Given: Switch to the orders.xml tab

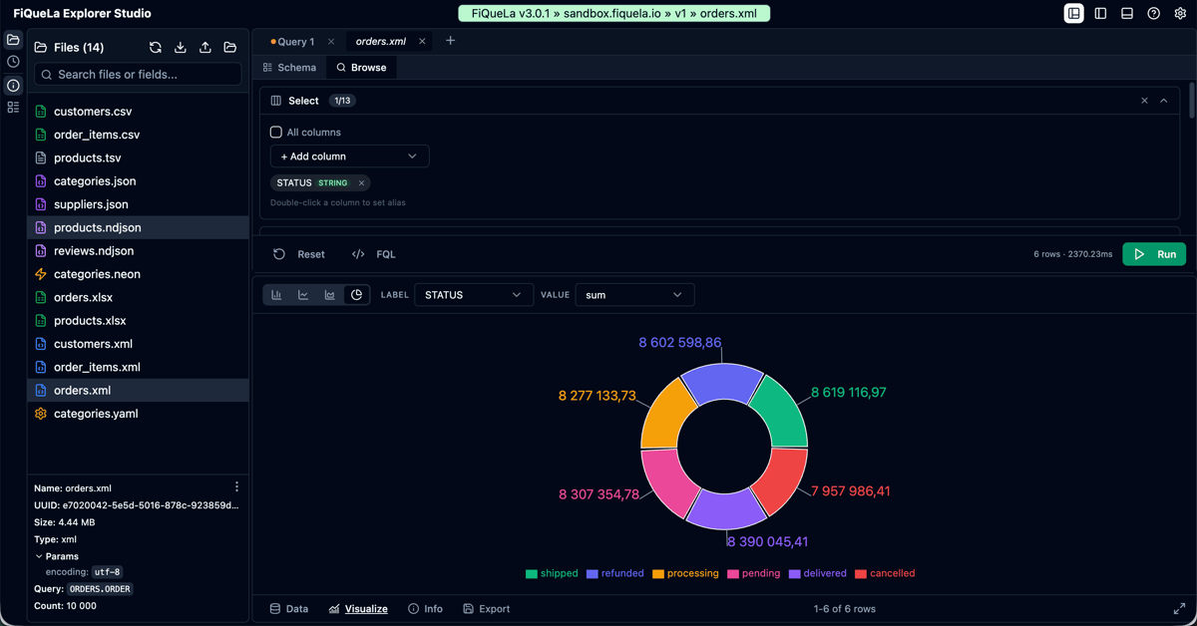Looking at the screenshot, I should [x=381, y=42].
